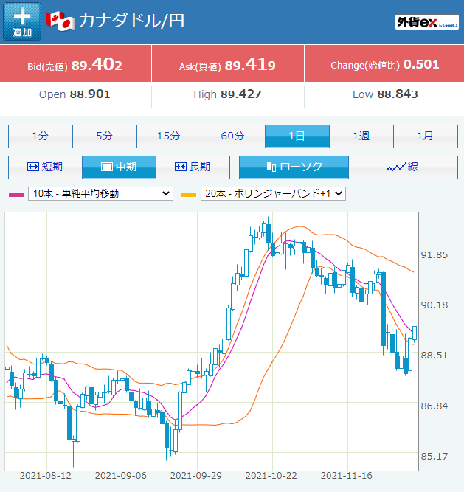The image size is (464, 492).
Task: Select the 15分 timeframe tab
Action: (169, 136)
